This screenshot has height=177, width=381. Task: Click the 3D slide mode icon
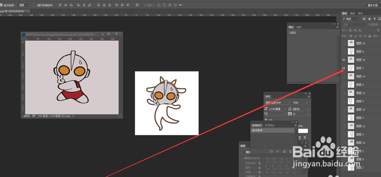point(175,5)
